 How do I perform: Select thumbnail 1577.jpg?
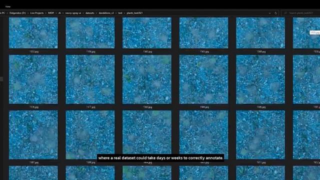(90, 79)
